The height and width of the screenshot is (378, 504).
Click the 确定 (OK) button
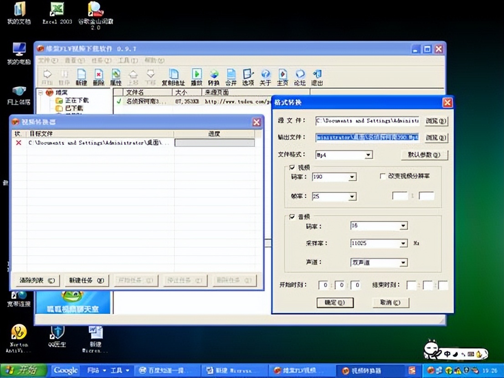(x=335, y=302)
